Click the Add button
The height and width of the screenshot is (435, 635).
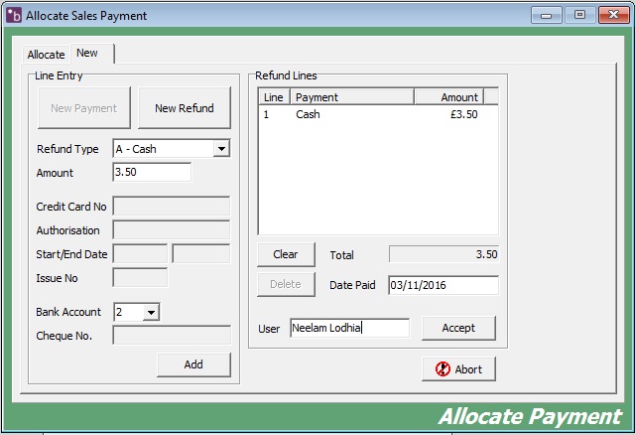pyautogui.click(x=193, y=364)
